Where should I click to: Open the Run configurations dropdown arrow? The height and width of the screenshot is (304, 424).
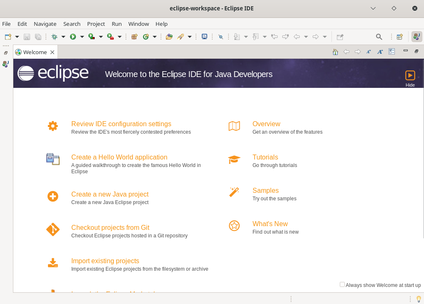[x=82, y=37]
